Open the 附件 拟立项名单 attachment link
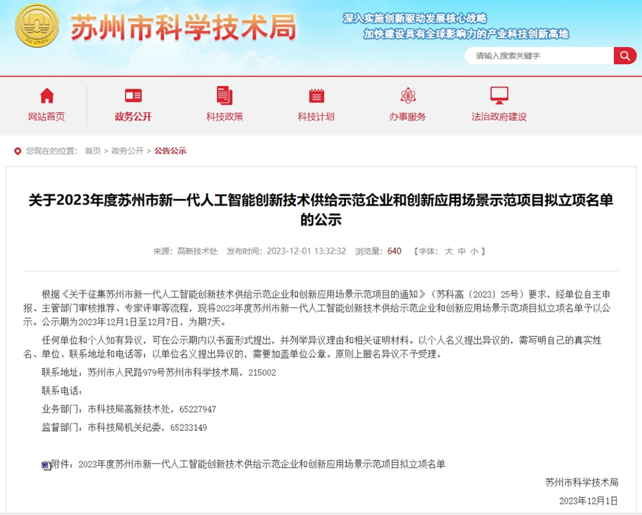Viewport: 642px width, 515px height. (261, 464)
